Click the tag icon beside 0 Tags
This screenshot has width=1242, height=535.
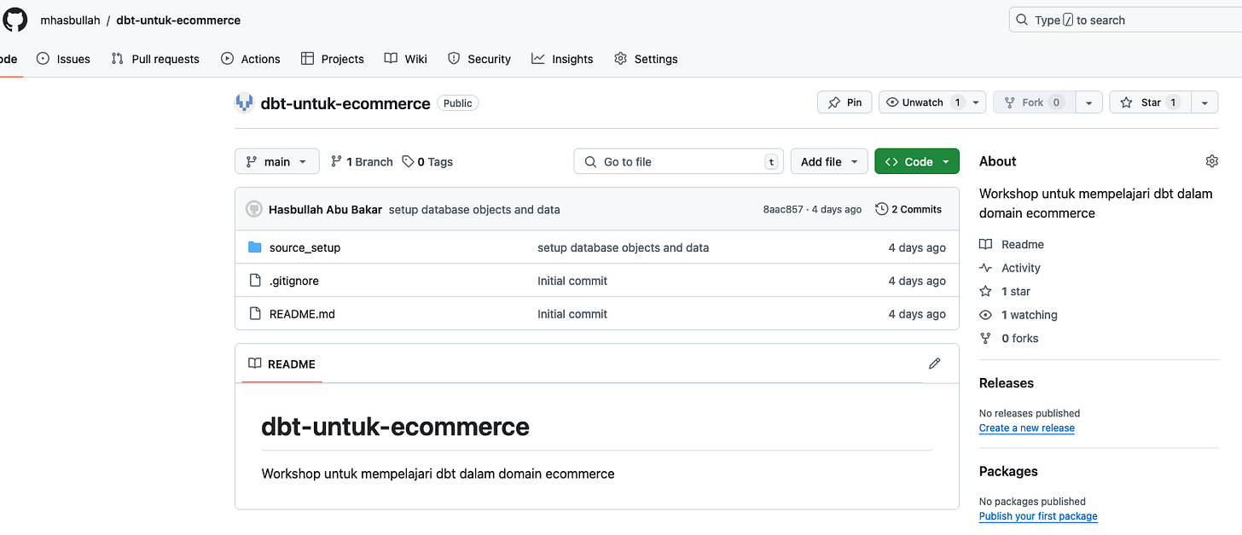point(408,161)
